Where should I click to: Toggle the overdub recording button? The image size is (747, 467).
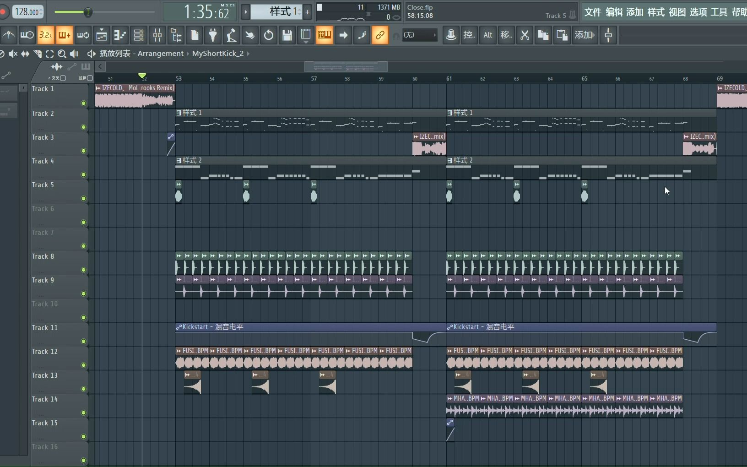(64, 35)
